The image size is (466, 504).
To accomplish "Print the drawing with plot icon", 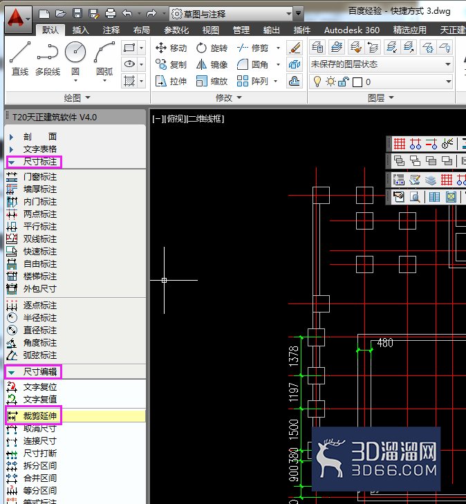I will [111, 14].
